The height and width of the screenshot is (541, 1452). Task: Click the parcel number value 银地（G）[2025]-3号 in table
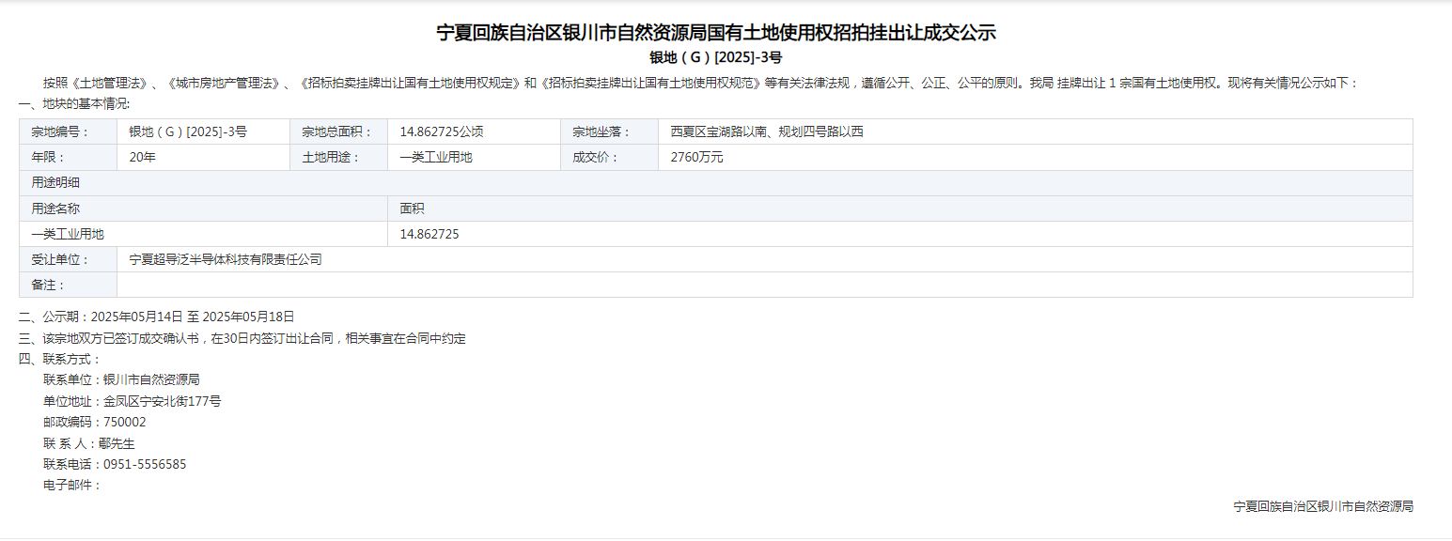tap(188, 131)
